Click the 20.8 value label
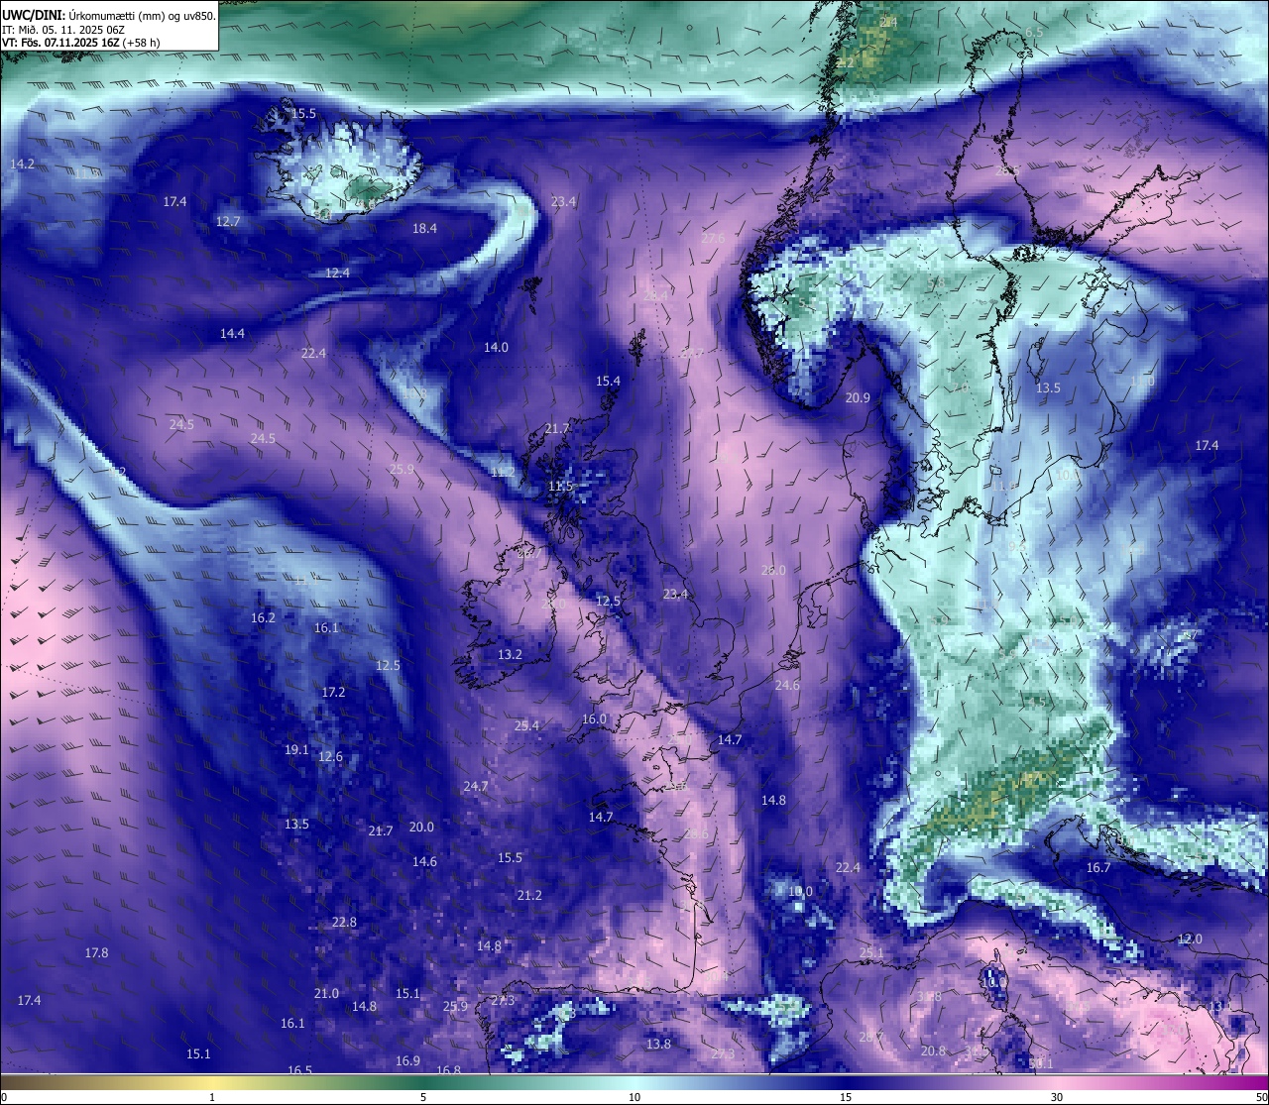 pyautogui.click(x=933, y=1050)
